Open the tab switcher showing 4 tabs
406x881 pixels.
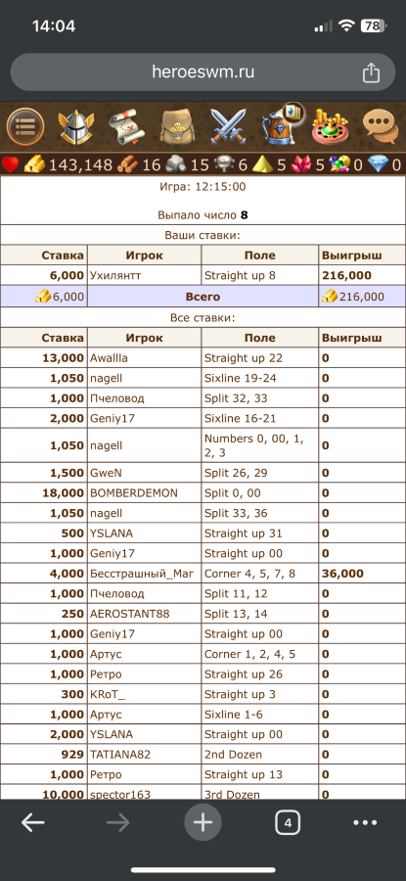coord(288,823)
